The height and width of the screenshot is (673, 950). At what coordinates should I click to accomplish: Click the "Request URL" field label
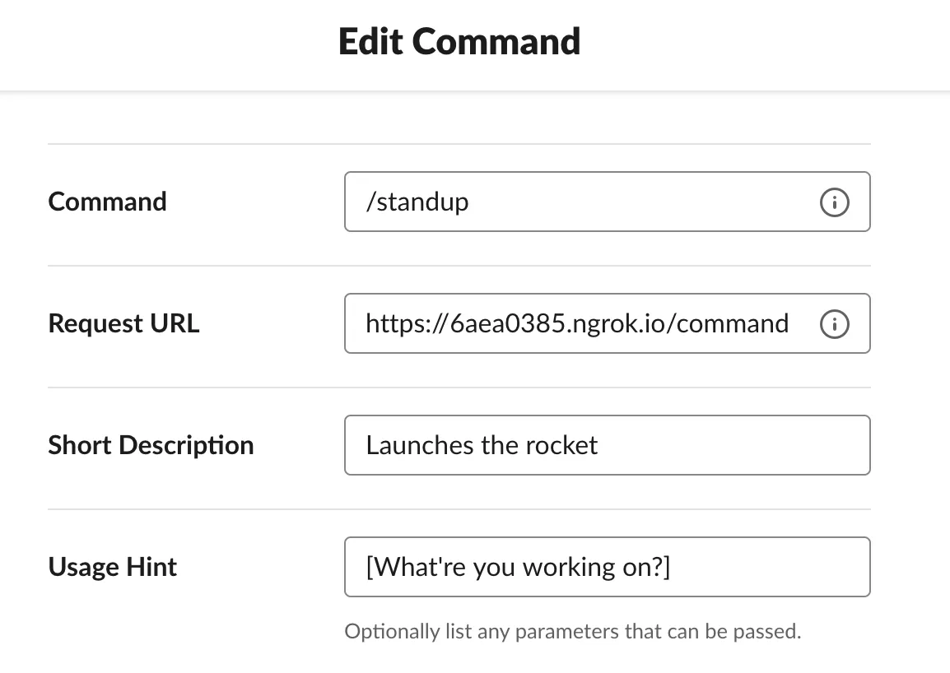(x=124, y=323)
